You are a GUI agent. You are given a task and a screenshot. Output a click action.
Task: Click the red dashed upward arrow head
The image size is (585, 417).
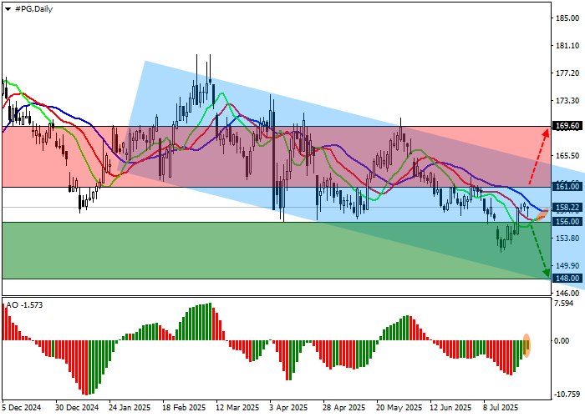pos(546,132)
